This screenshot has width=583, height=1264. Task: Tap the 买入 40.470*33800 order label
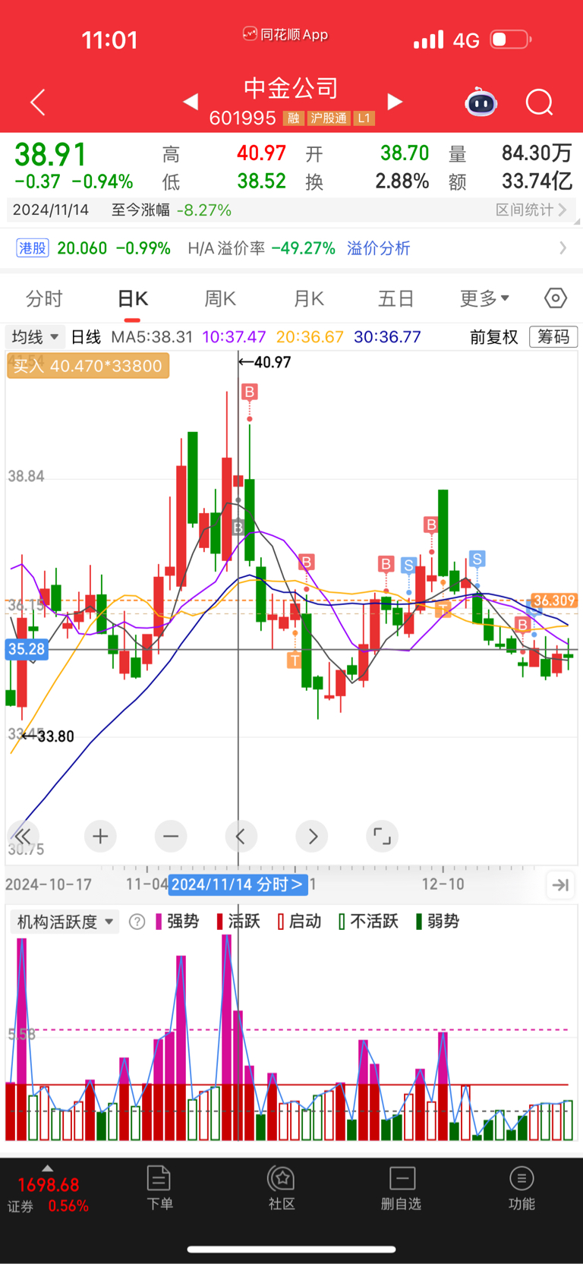point(88,366)
